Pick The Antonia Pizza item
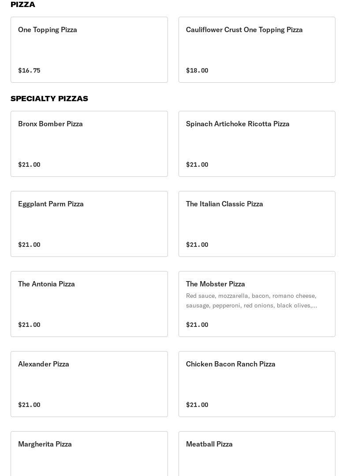Viewport: 346px width, 476px height. pyautogui.click(x=89, y=304)
